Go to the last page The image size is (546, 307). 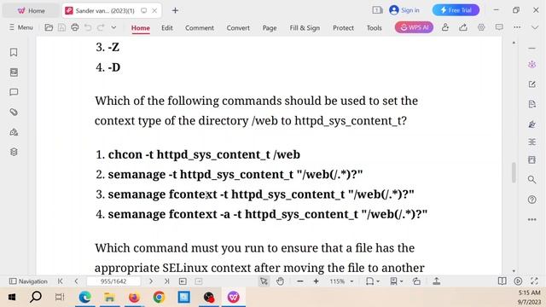point(167,281)
